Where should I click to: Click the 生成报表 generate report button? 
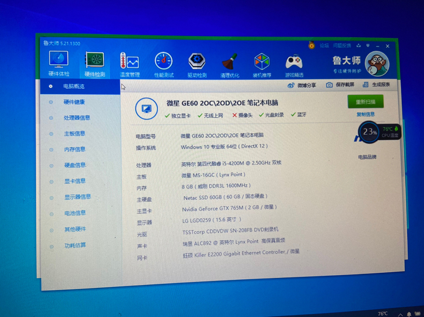pyautogui.click(x=381, y=84)
